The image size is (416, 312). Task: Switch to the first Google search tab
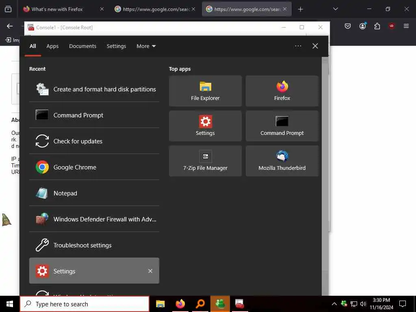pyautogui.click(x=153, y=9)
